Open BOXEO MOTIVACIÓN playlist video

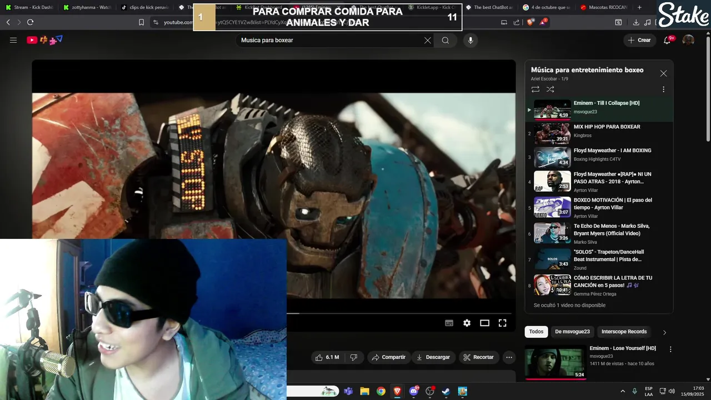[599, 207]
